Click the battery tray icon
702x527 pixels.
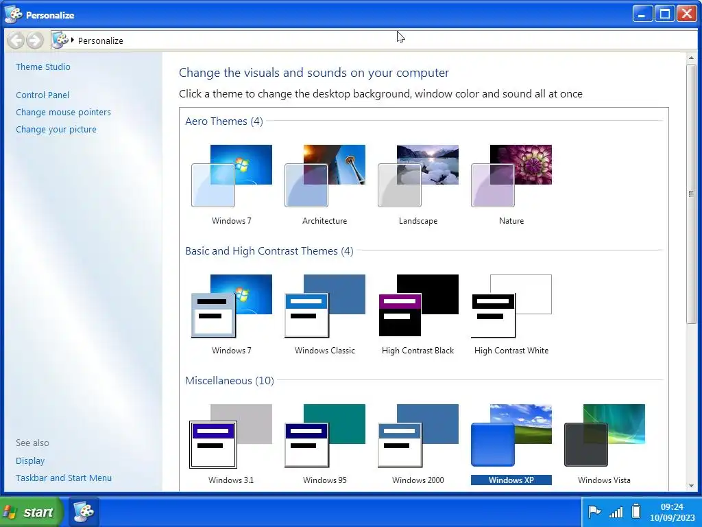(x=636, y=511)
